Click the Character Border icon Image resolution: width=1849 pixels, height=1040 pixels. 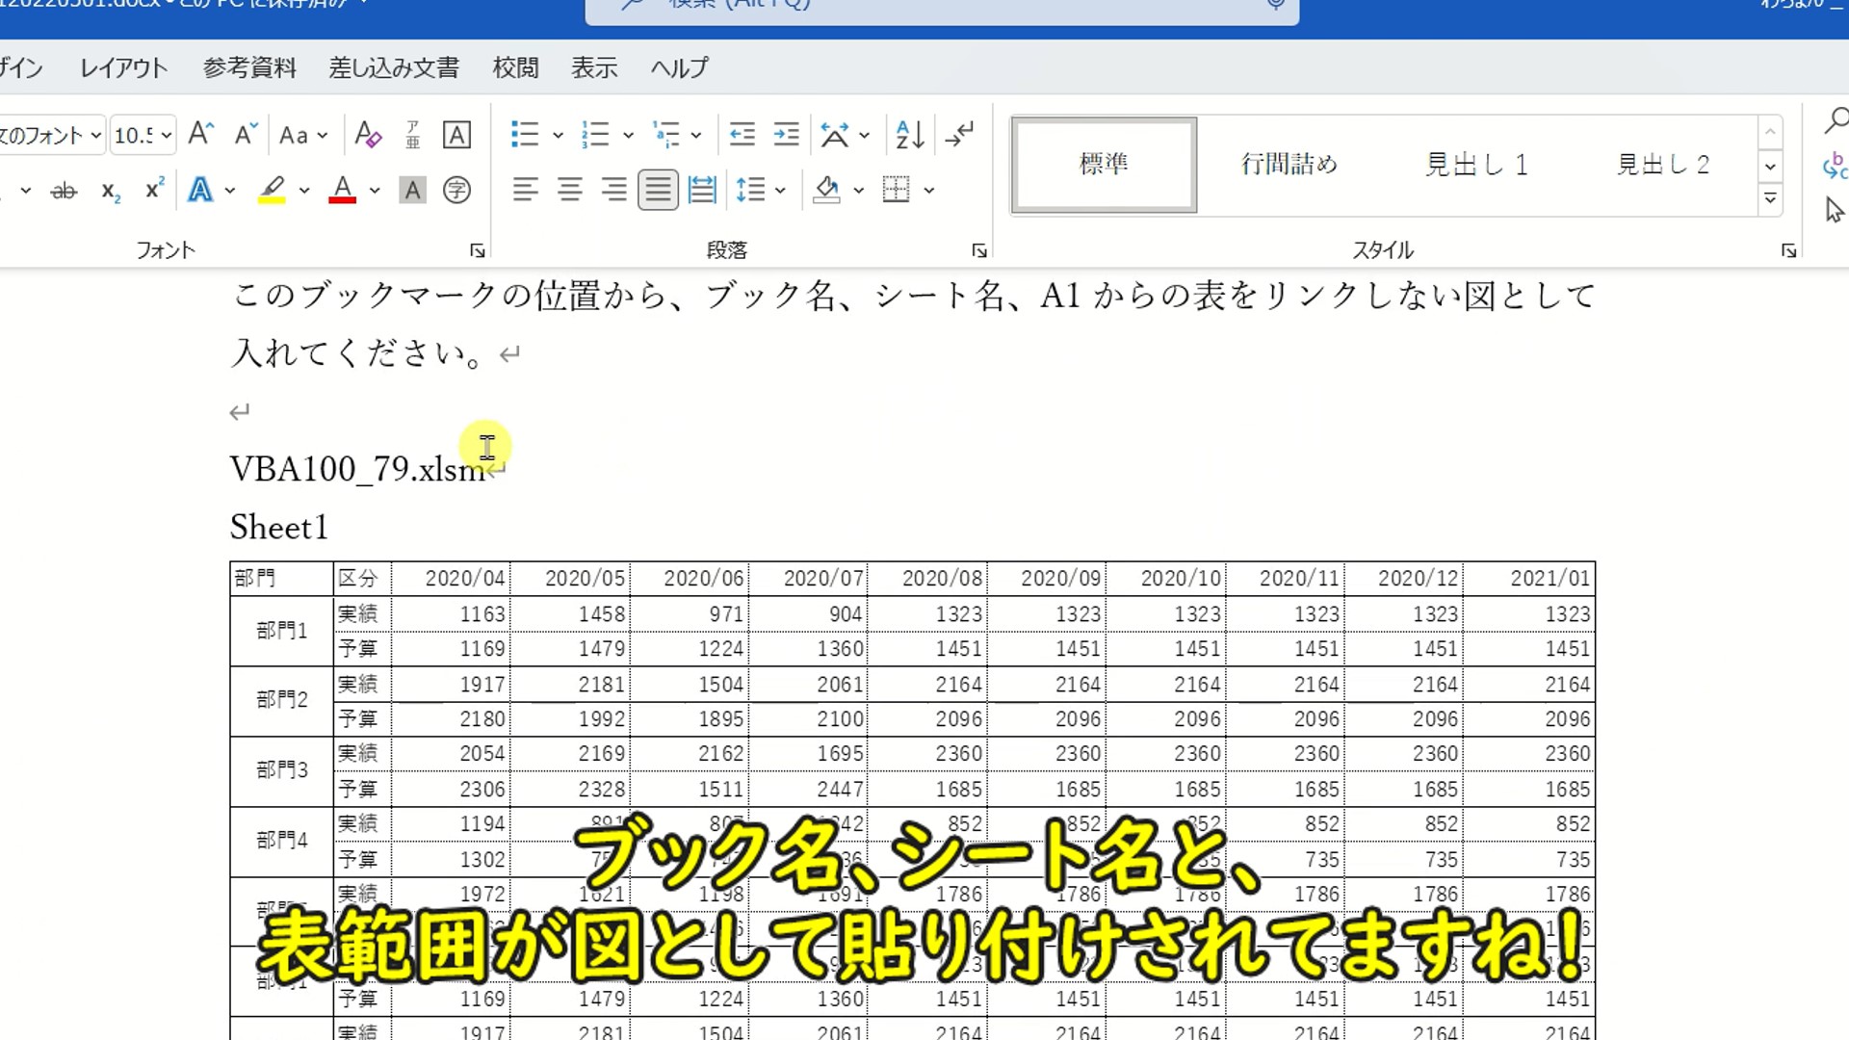click(456, 135)
